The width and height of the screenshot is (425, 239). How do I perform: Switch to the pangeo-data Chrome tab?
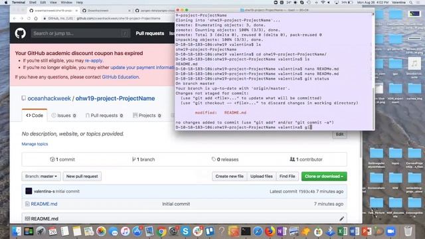155,11
